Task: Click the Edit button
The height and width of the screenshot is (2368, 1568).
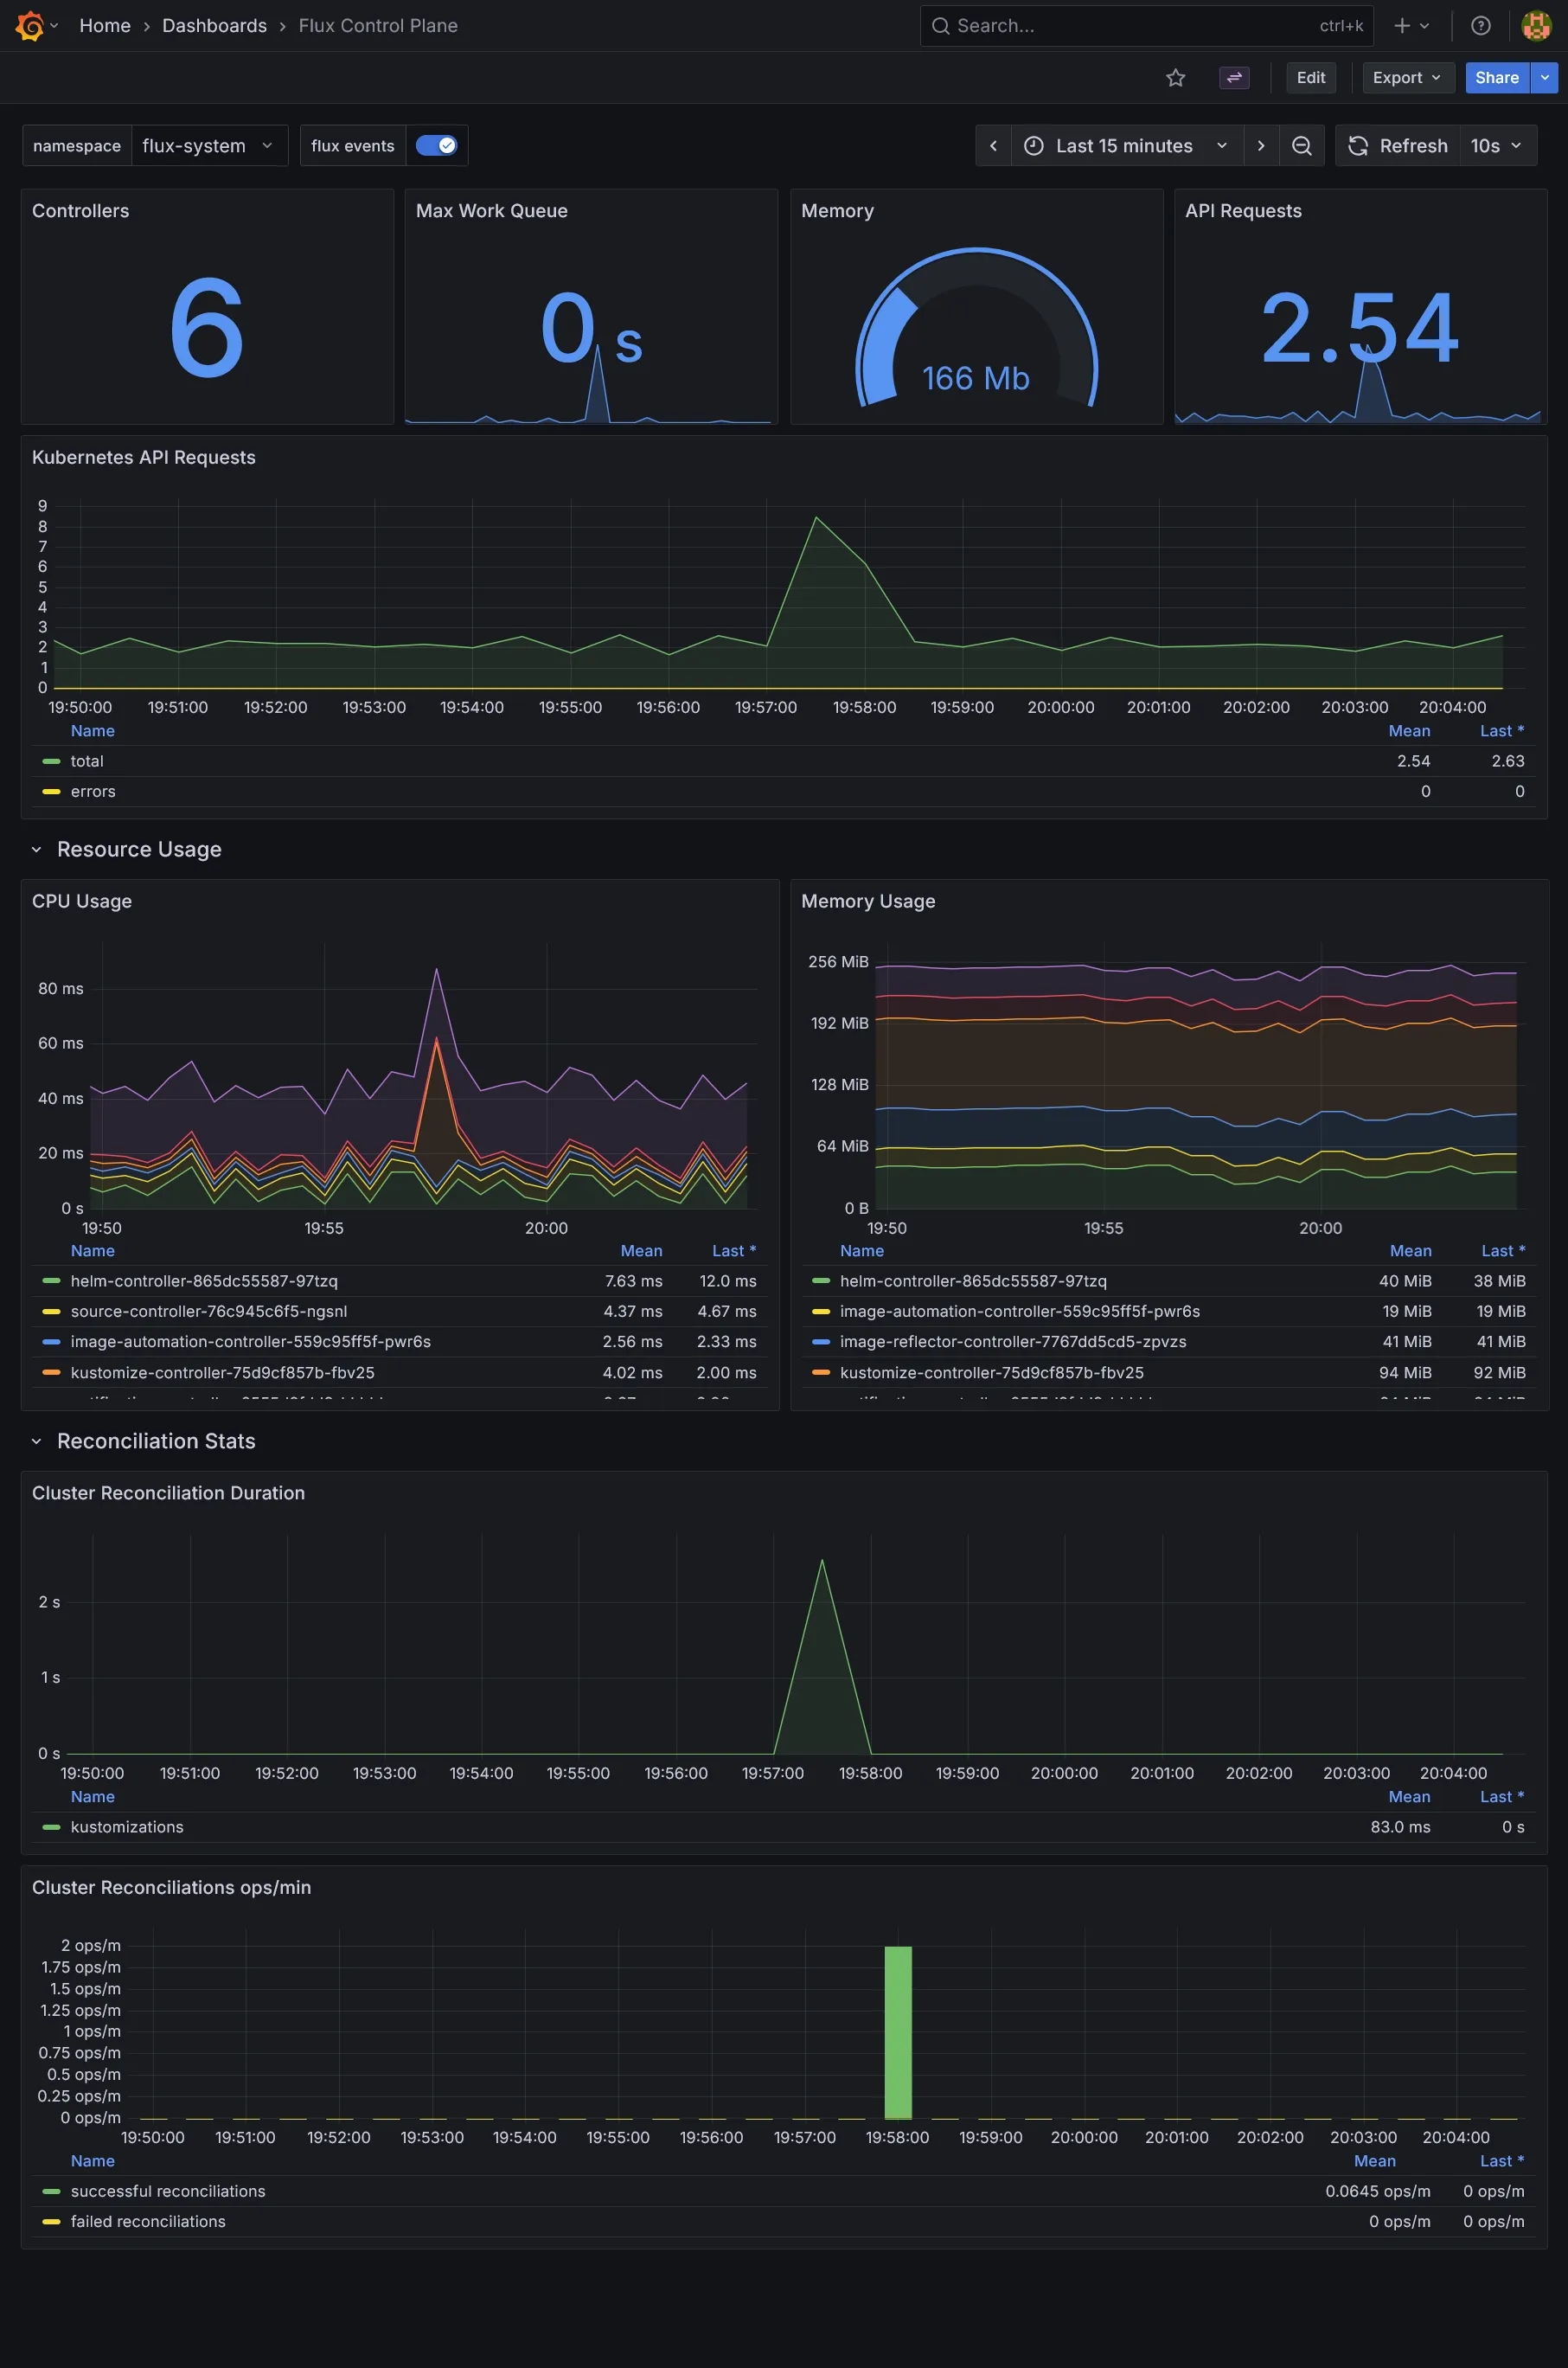Action: click(x=1310, y=77)
